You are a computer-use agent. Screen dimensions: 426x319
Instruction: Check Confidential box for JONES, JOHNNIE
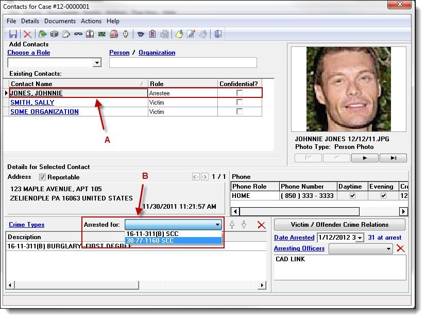[x=239, y=93]
